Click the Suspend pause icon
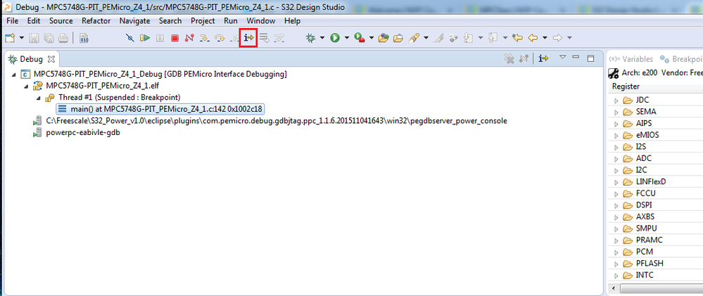Screen dimensions: 703x296 click(x=160, y=38)
